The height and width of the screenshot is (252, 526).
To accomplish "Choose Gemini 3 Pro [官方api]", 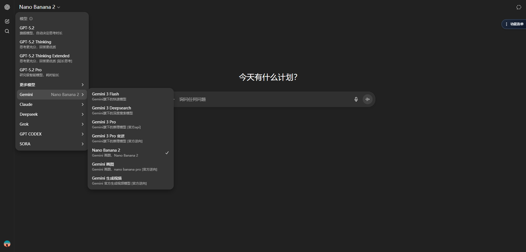I will (131, 124).
